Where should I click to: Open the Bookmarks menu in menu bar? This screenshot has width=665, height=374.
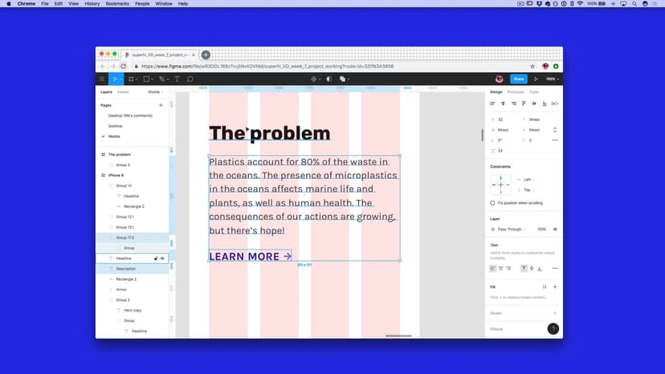click(119, 3)
